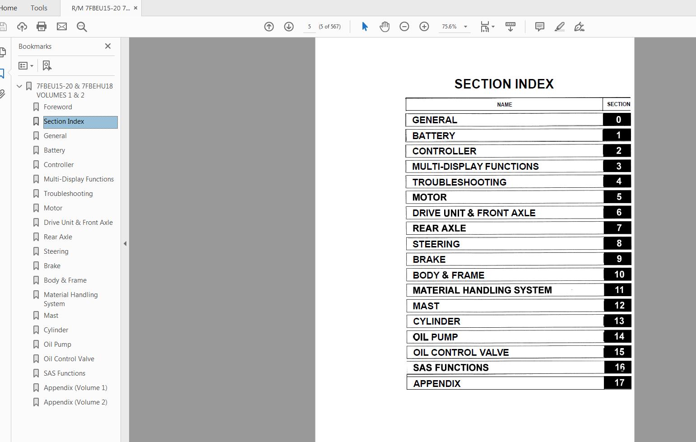Image resolution: width=696 pixels, height=442 pixels.
Task: Switch to the Home tab
Action: click(9, 8)
